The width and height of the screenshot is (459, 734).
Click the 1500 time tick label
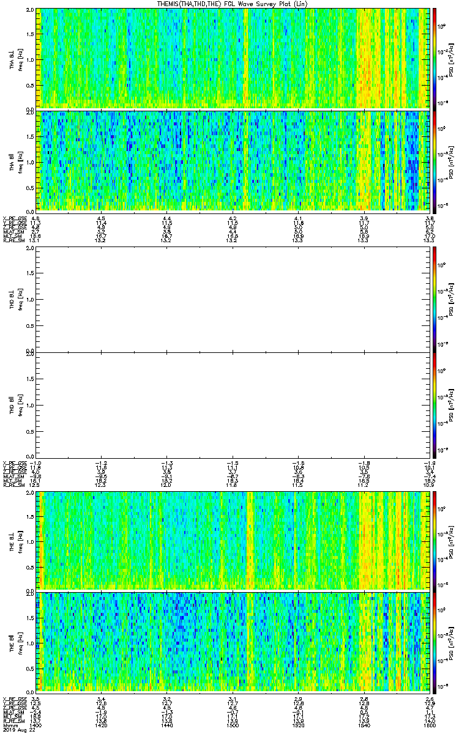(233, 725)
